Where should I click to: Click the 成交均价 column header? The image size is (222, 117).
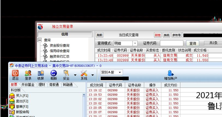pyautogui.click(x=171, y=85)
